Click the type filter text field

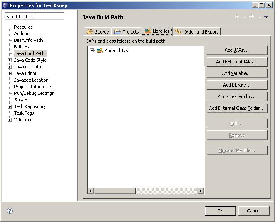coord(34,16)
